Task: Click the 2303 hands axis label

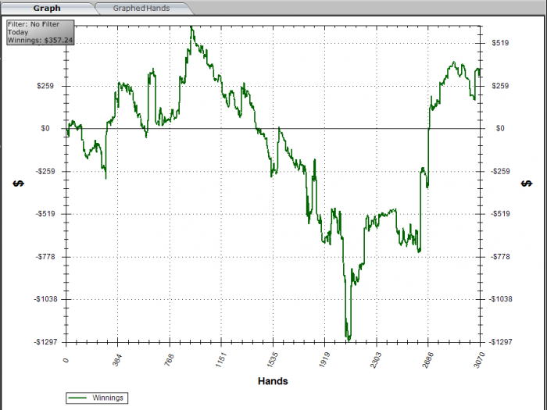Action: tap(376, 360)
